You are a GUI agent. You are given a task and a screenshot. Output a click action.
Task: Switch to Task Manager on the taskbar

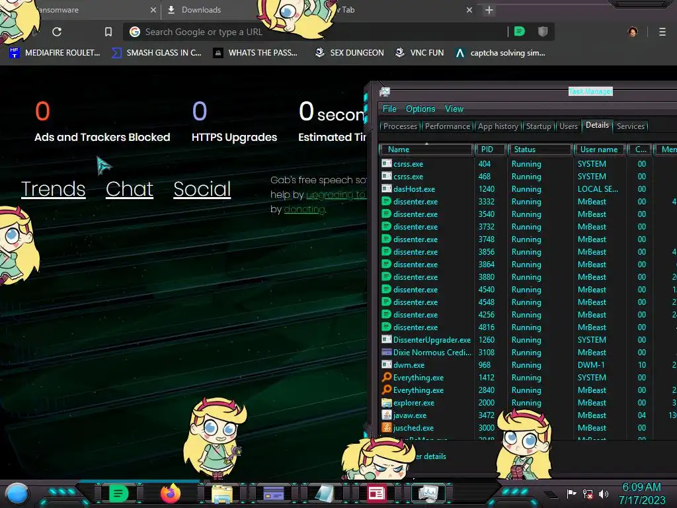428,493
